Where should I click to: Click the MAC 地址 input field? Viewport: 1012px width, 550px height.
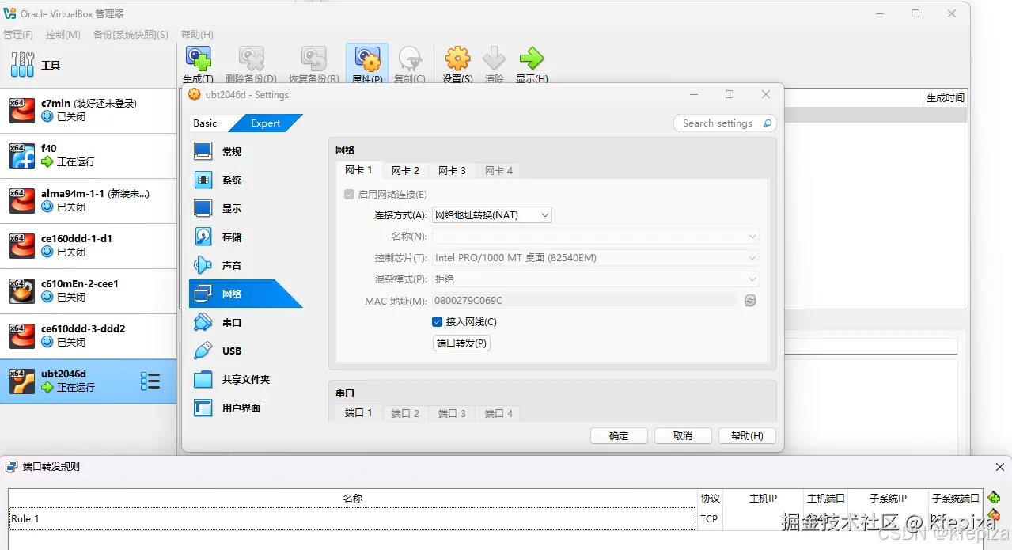pyautogui.click(x=584, y=300)
